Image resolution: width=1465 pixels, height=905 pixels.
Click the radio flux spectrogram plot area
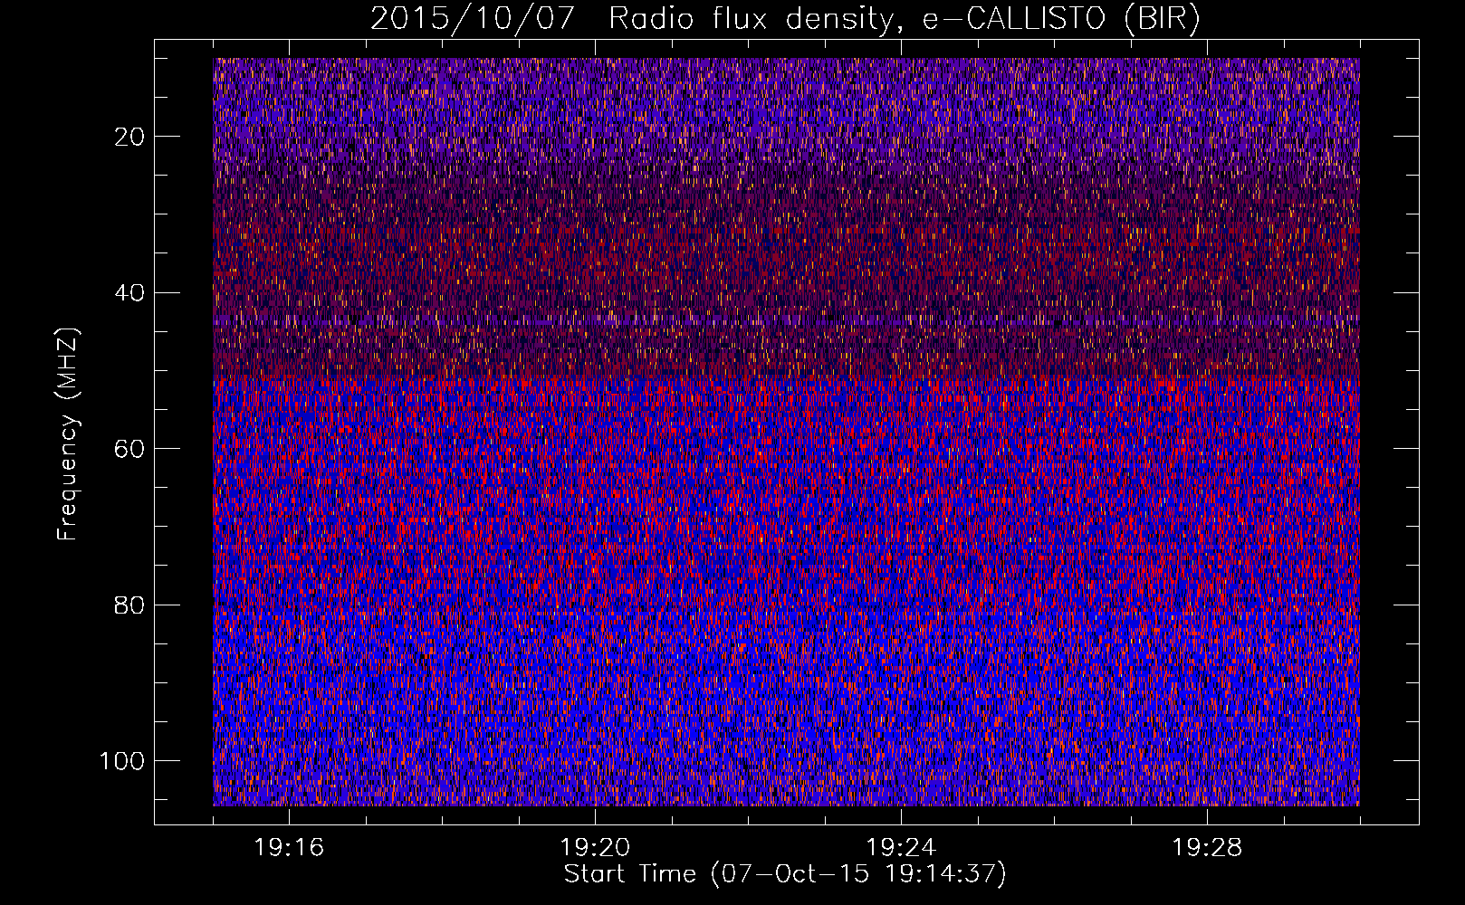coord(786,432)
